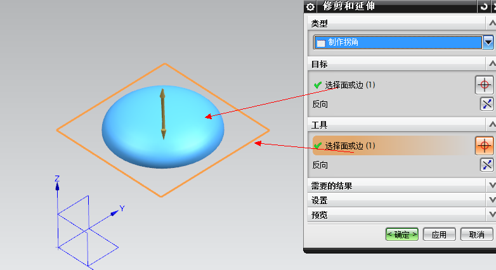Click the tool select face crosshair icon
Screen dimensions: 496x270
click(x=485, y=146)
